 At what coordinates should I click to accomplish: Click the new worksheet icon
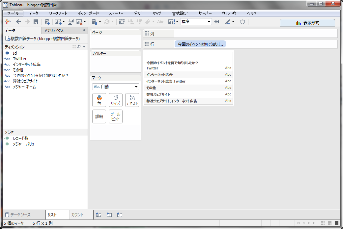[58, 22]
